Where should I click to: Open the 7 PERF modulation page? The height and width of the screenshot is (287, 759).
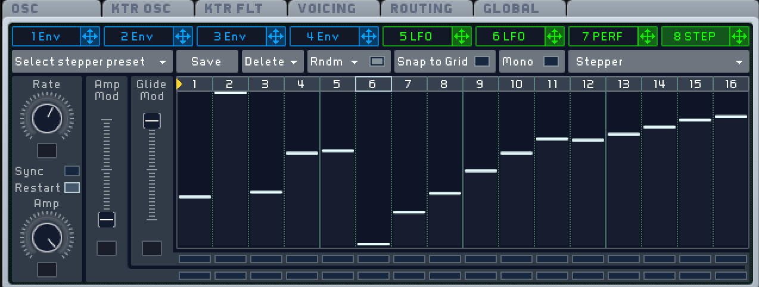click(604, 36)
